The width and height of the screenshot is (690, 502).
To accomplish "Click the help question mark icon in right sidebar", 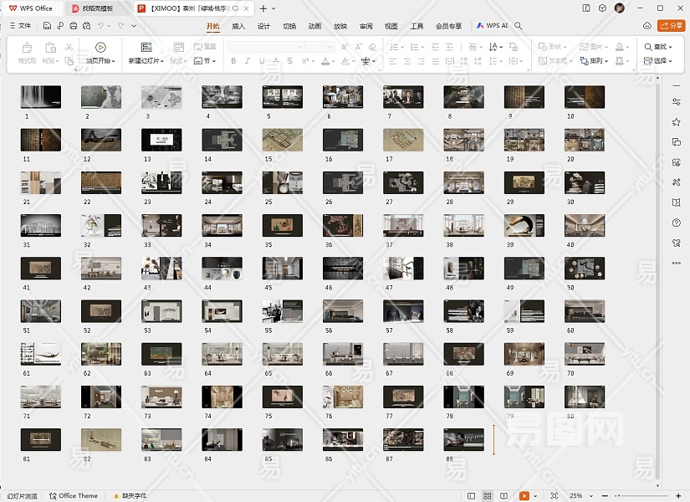I will coord(676,223).
